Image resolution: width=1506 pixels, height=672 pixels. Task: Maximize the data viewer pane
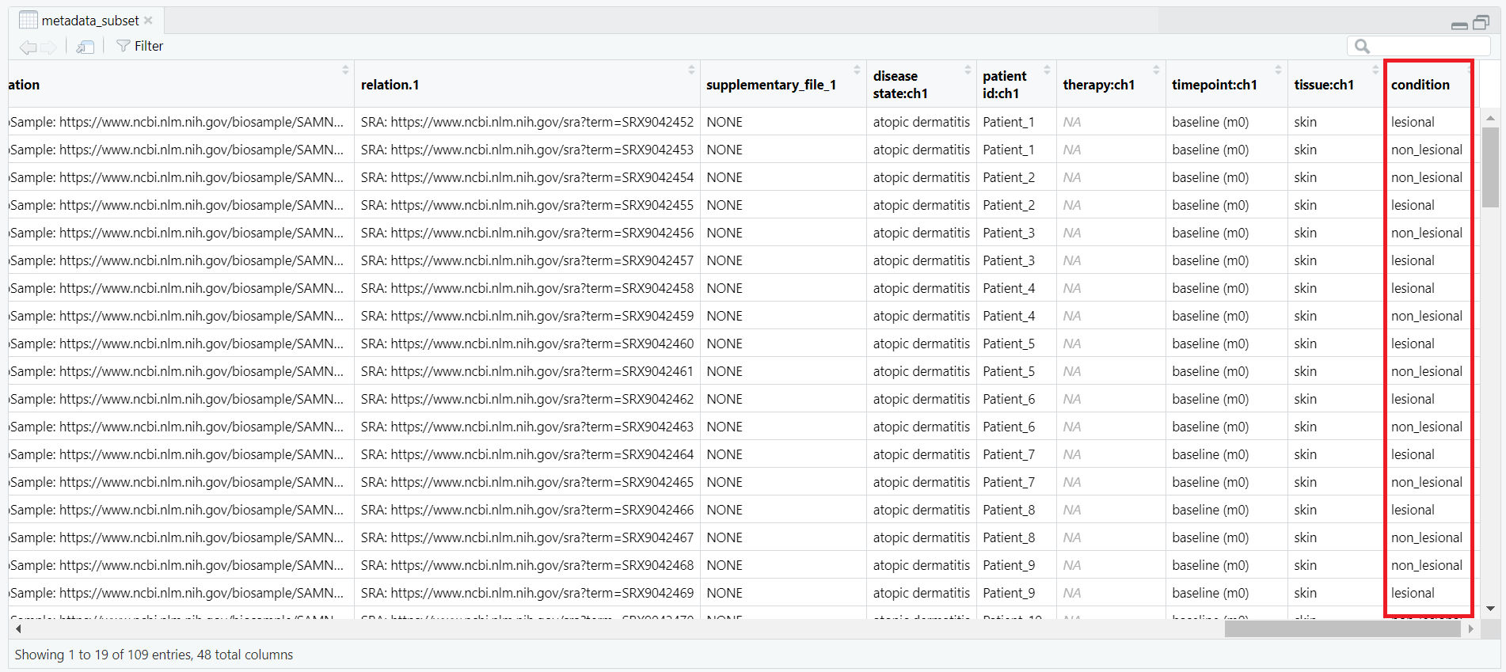click(1481, 23)
